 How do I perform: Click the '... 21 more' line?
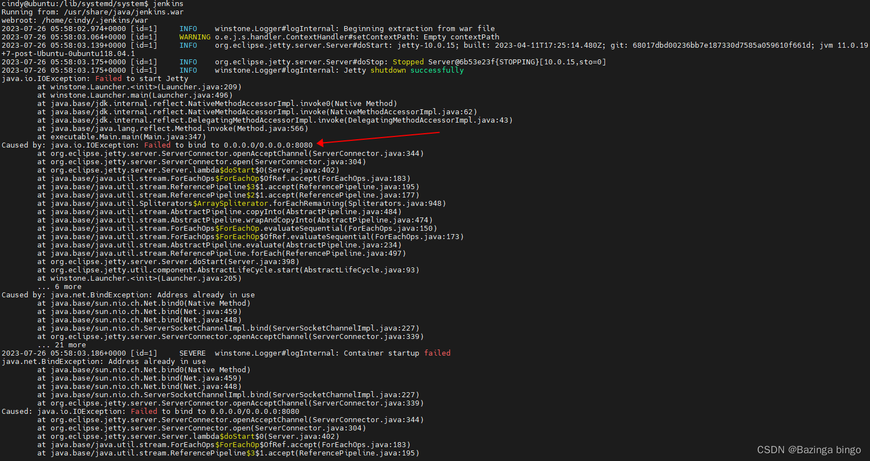62,345
